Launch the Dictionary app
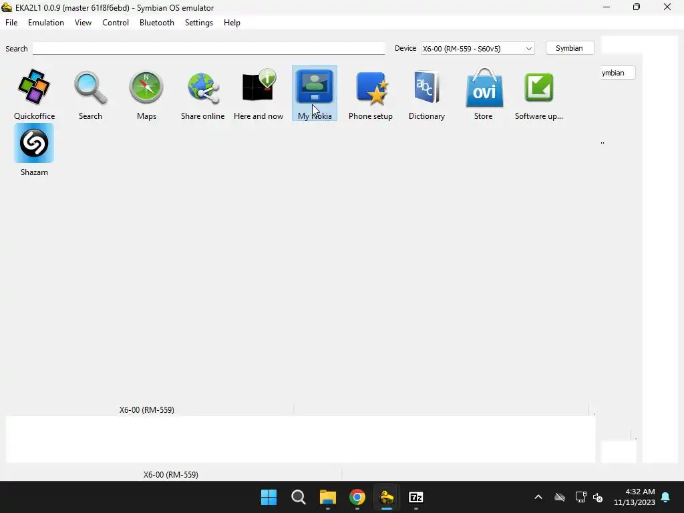This screenshot has width=684, height=513. [x=427, y=88]
